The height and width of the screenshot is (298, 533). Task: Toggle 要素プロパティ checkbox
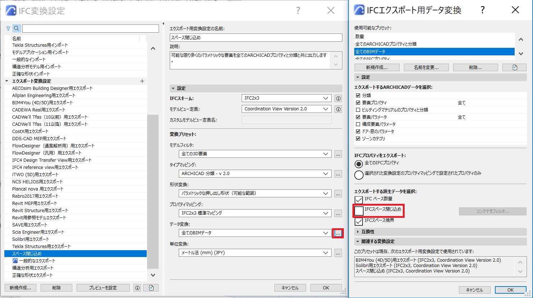click(358, 102)
